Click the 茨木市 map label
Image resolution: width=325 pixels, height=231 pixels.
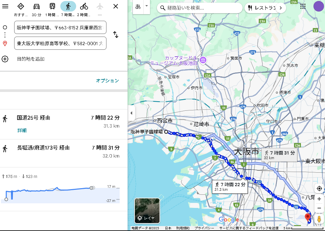pos(292,66)
